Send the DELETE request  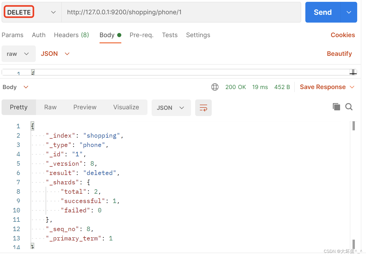coord(323,12)
